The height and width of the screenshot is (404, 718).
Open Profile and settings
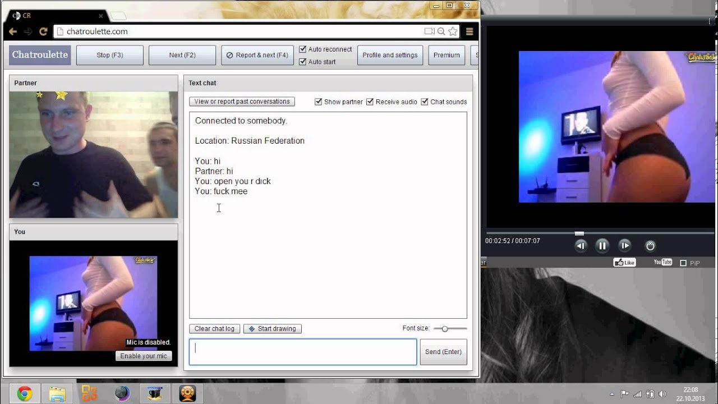click(390, 55)
